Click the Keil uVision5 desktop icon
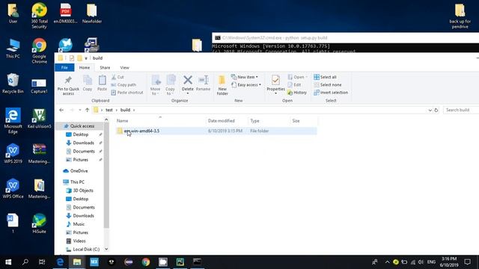Screen dimensions: 479x269 click(x=39, y=118)
